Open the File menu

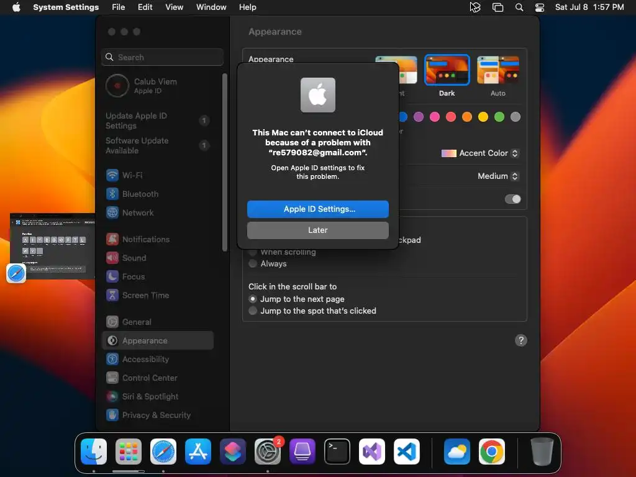pos(119,7)
